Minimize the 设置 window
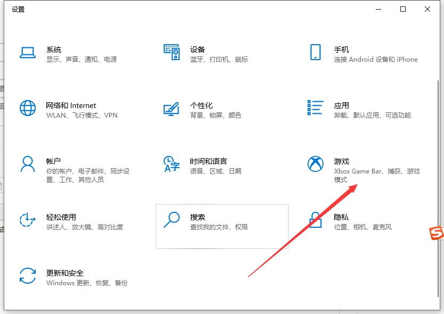Screen dimensions: 444x314 pos(378,9)
